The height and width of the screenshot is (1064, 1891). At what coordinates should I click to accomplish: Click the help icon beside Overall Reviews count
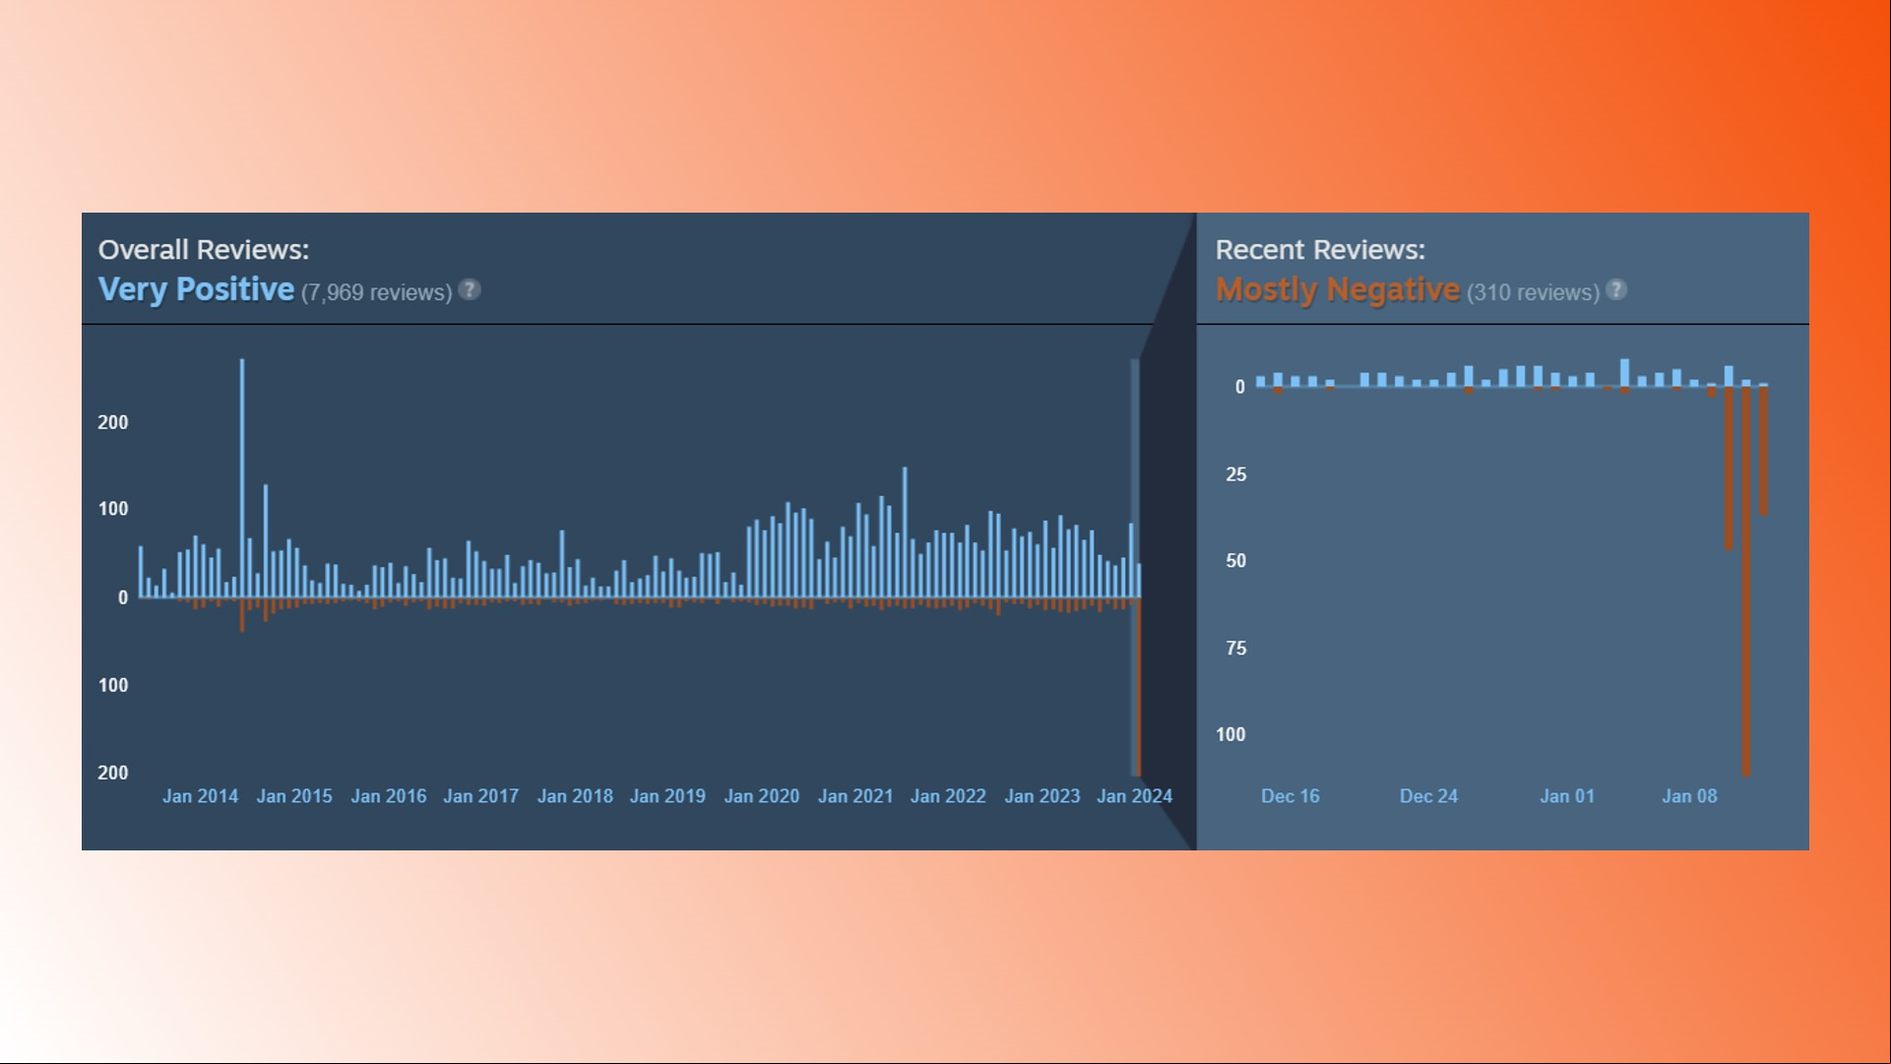(x=470, y=290)
